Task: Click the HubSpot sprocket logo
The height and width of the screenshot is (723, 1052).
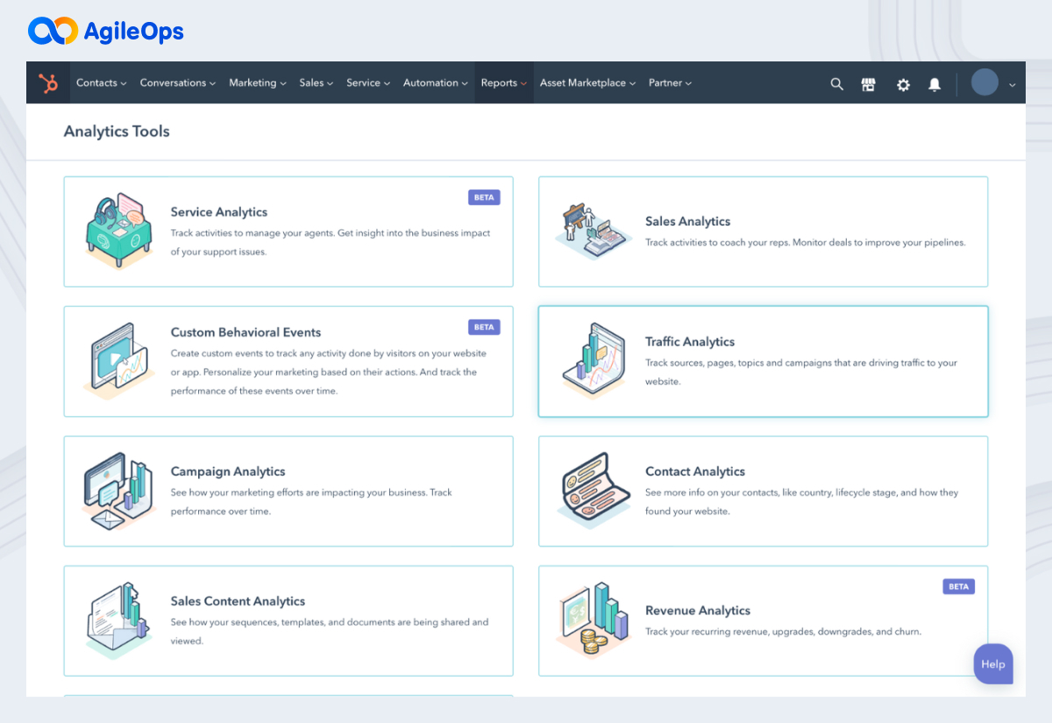Action: coord(47,83)
